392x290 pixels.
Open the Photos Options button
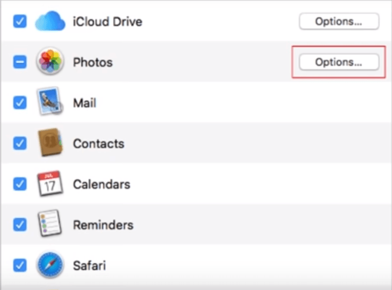(339, 62)
